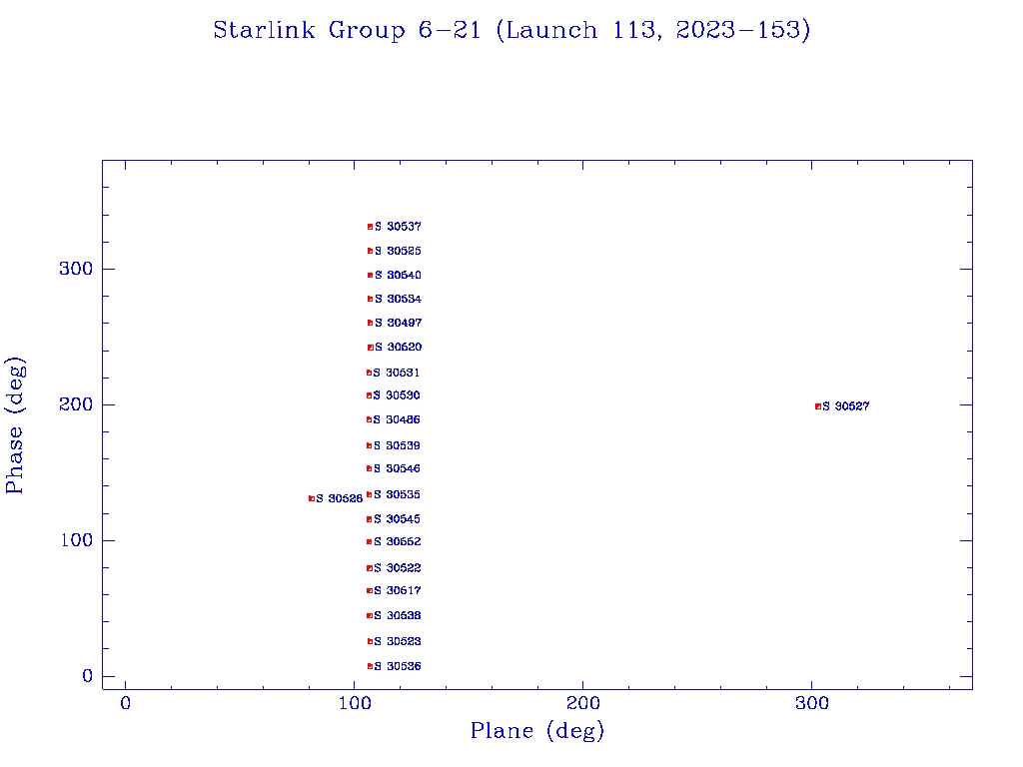The height and width of the screenshot is (767, 1023).
Task: Click the red marker for S 30539
Action: point(370,446)
